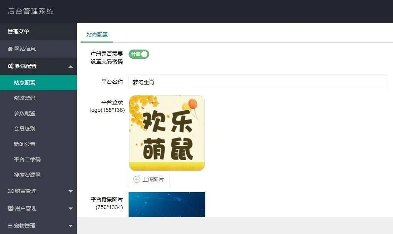This screenshot has width=393, height=234.
Task: Open 参数配置 menu item
Action: pyautogui.click(x=25, y=113)
